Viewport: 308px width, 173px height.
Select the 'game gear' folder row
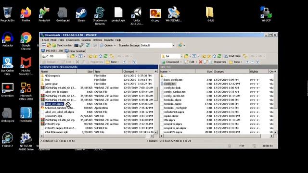(51, 84)
